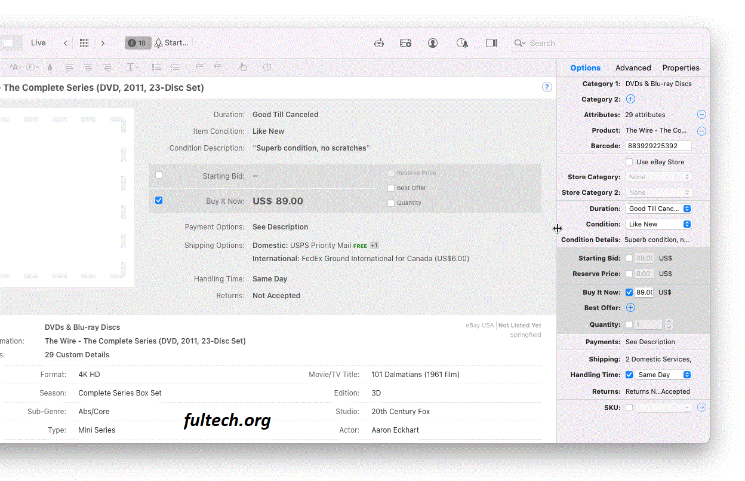The height and width of the screenshot is (481, 745).
Task: Click the scheduler clock icon in the toolbar
Action: (x=462, y=42)
